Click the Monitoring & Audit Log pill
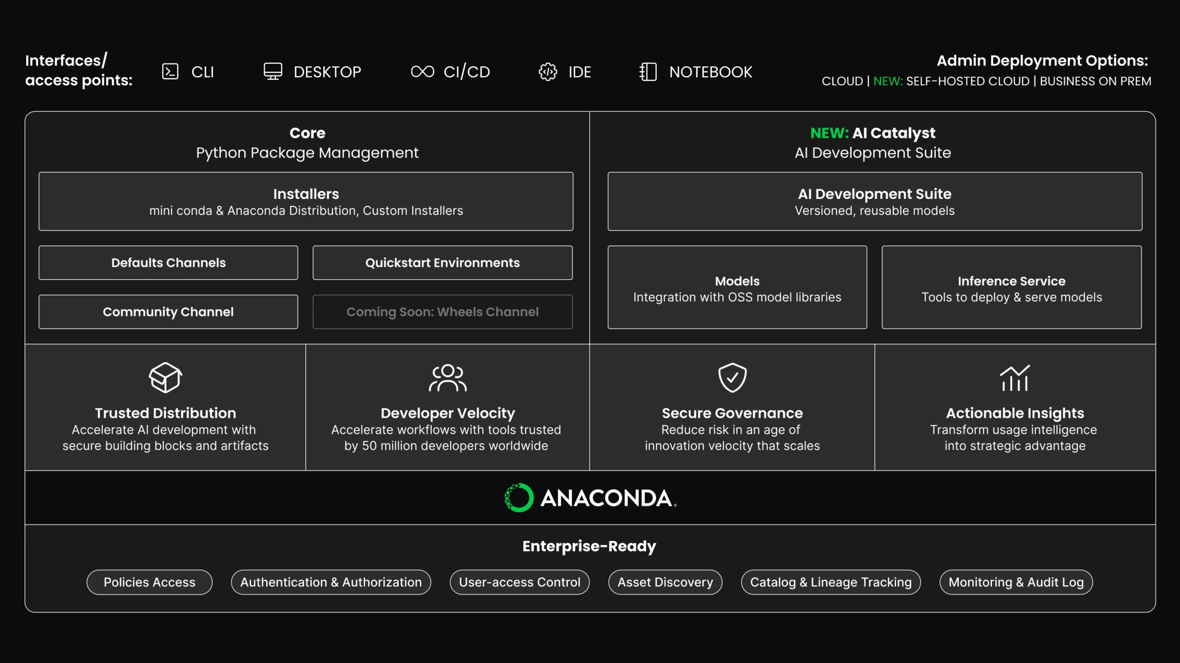1180x663 pixels. coord(1016,582)
